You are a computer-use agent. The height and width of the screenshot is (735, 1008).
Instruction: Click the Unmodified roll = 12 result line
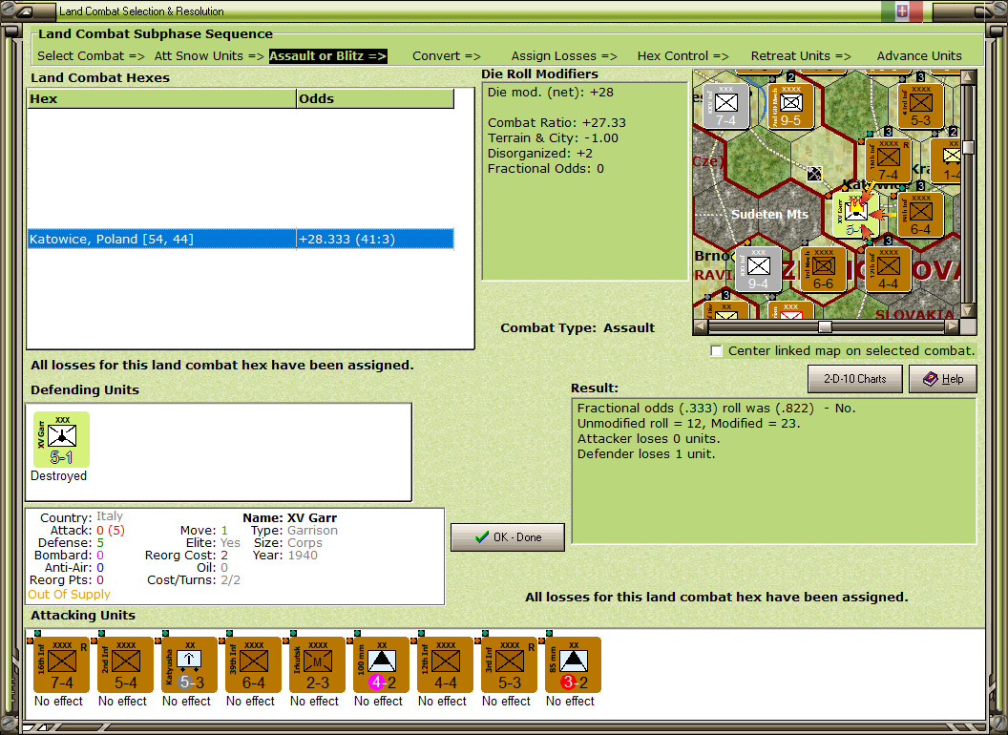click(x=688, y=423)
